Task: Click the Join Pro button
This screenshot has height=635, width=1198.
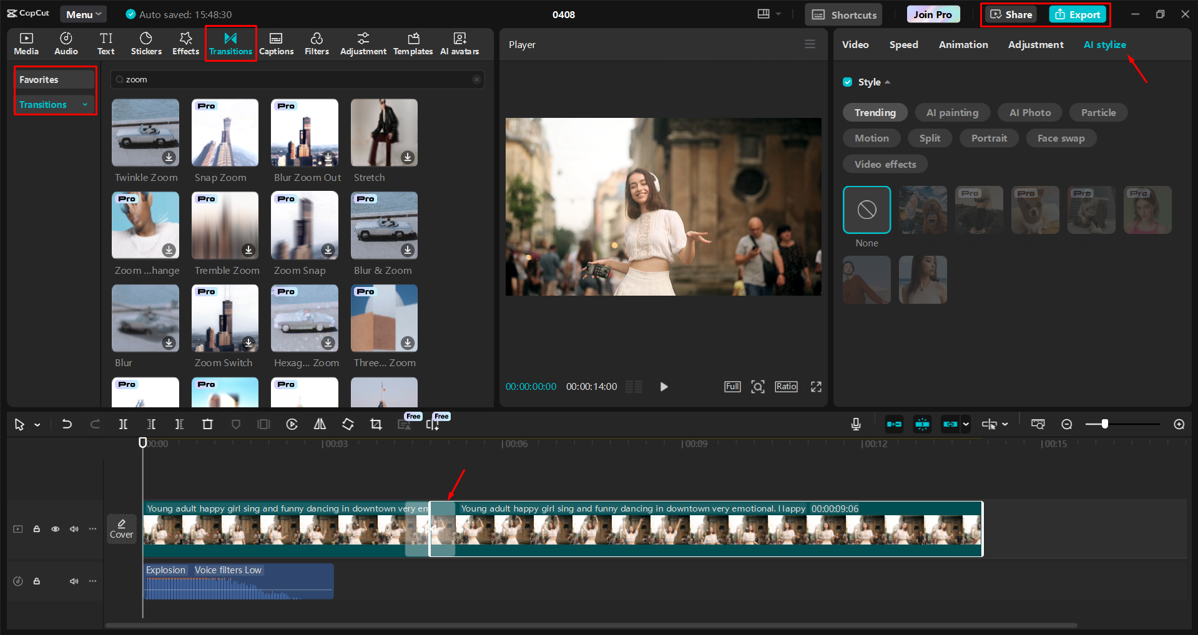Action: [933, 13]
